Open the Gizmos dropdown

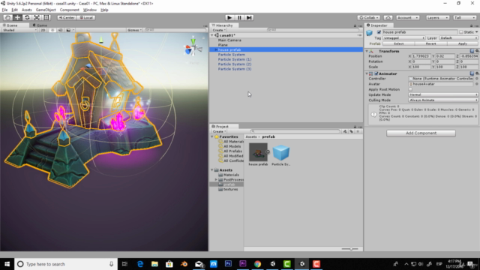point(134,30)
